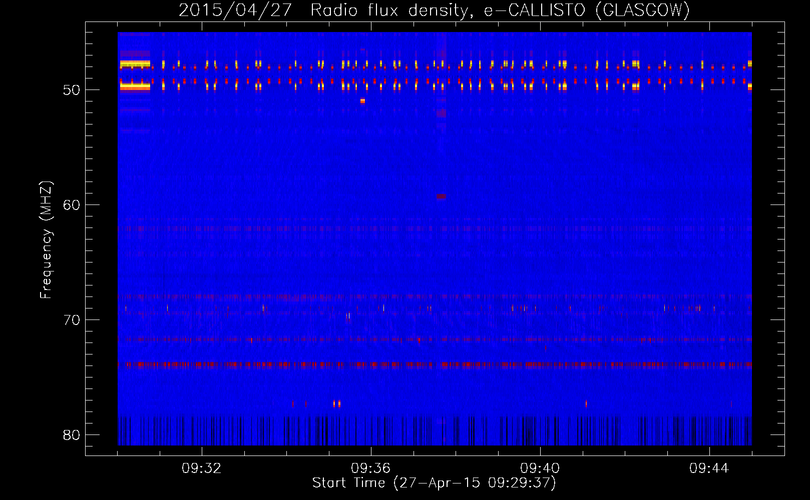Click the 'Start Time (27-Apr-15 09:29:37)' axis label
This screenshot has height=500, width=810.
point(434,483)
